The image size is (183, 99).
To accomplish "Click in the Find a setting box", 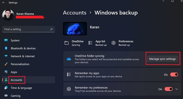I will pyautogui.click(x=28, y=29).
